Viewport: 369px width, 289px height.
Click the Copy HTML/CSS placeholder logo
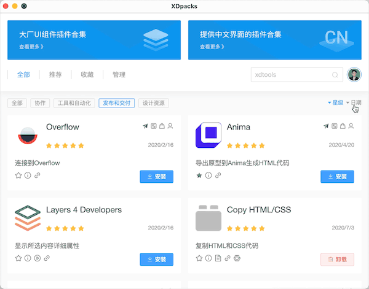pos(208,218)
